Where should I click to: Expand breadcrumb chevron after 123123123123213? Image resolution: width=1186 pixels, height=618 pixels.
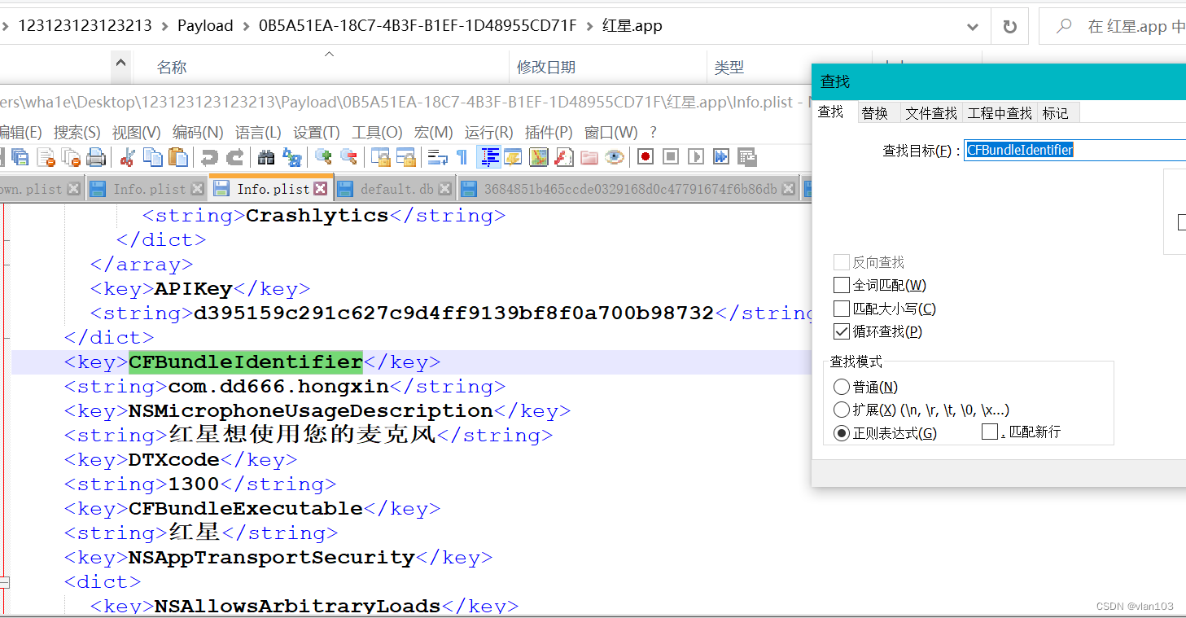pos(165,26)
